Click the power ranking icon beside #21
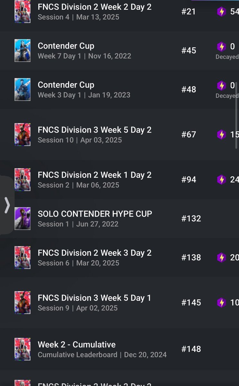 221,12
